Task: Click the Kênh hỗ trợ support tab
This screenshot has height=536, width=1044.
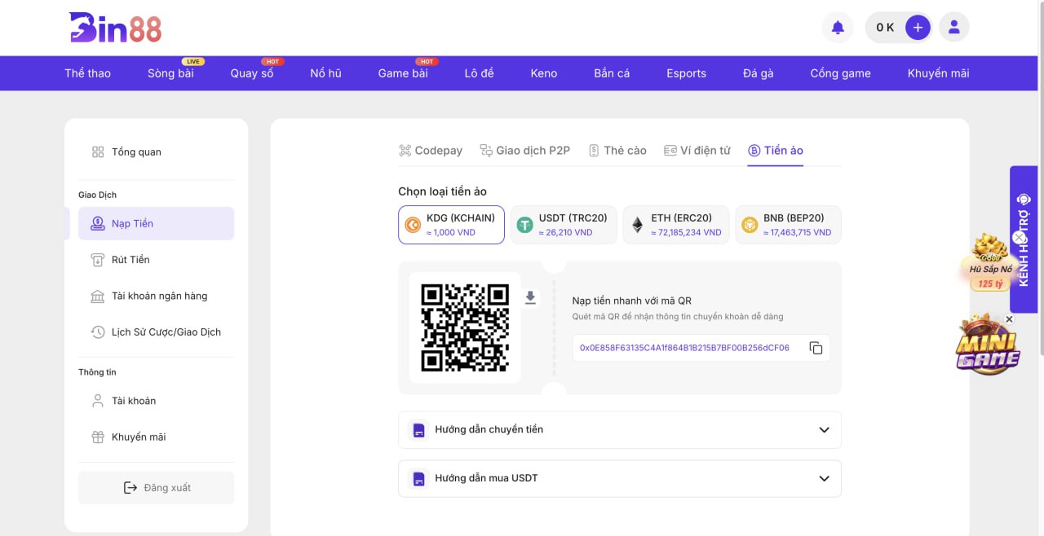Action: click(x=1025, y=239)
